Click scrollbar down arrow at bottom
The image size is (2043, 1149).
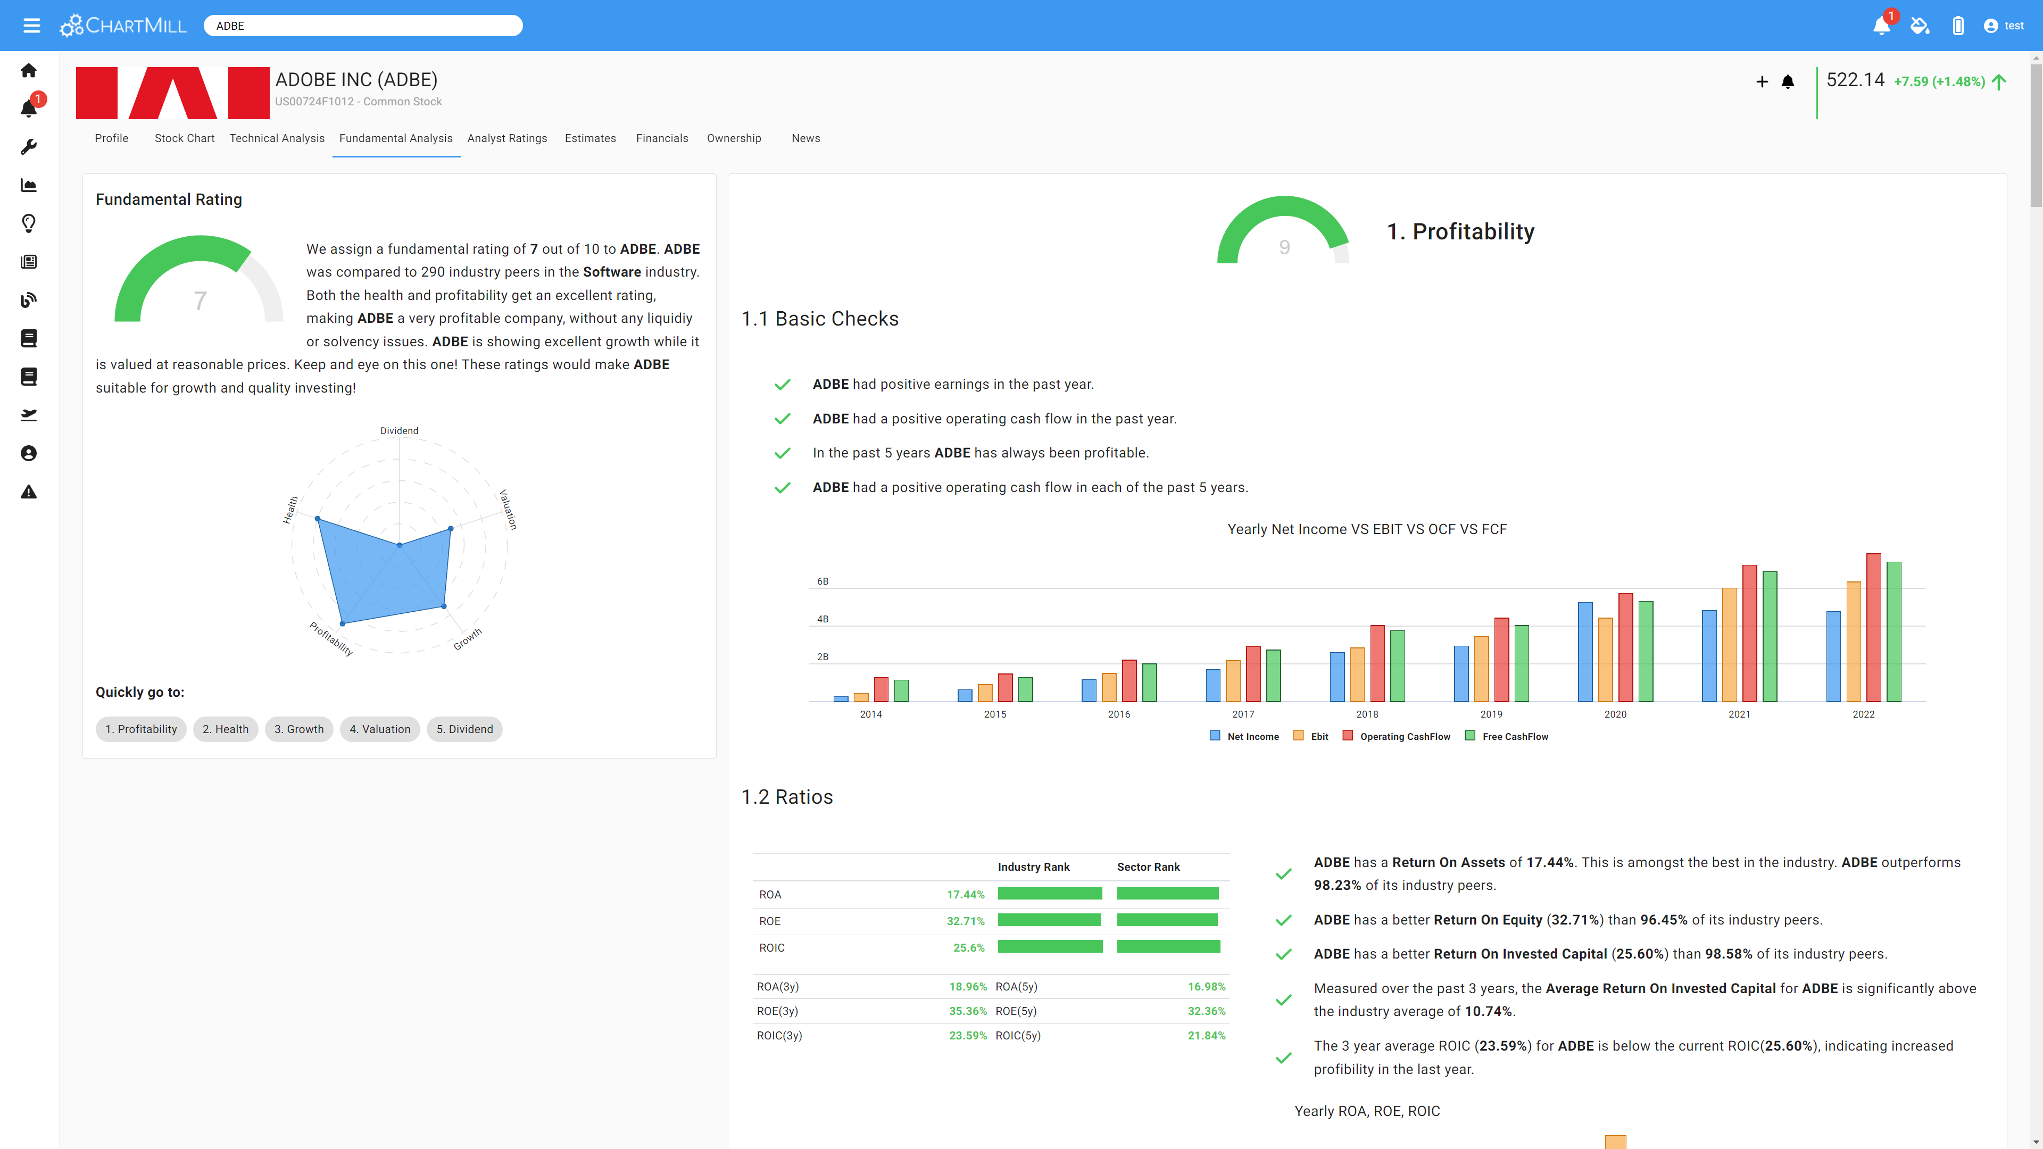2035,1143
